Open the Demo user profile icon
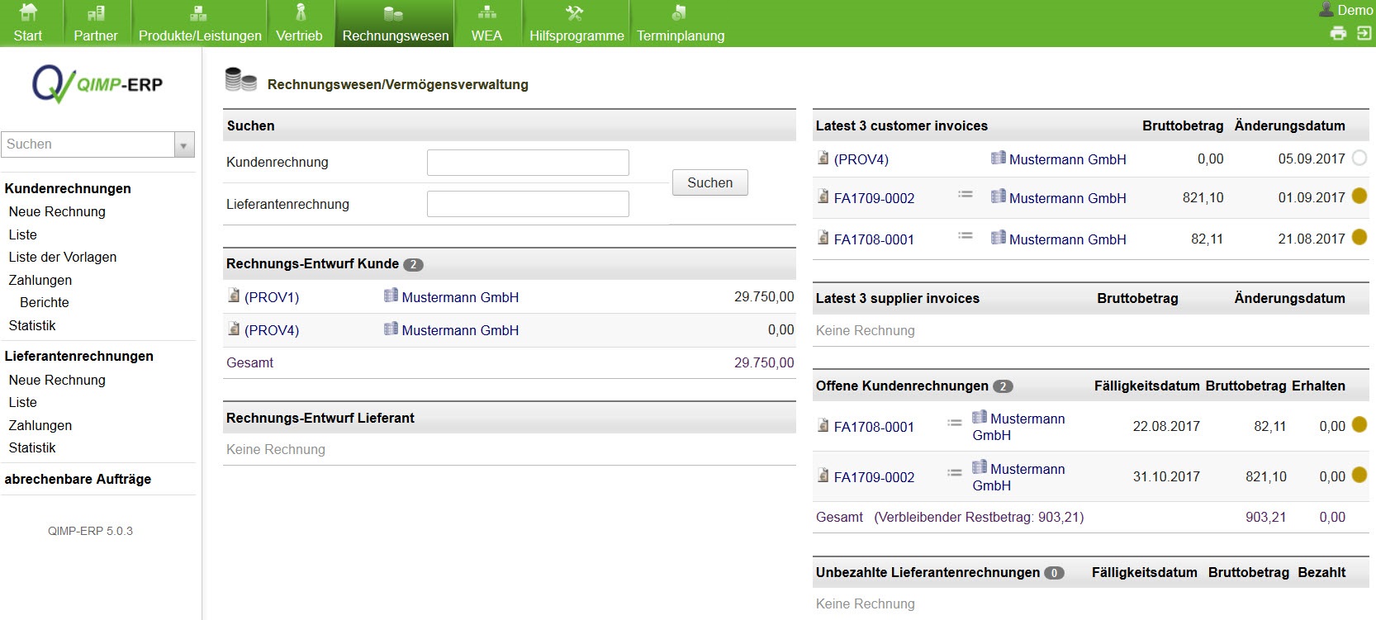 (1326, 10)
